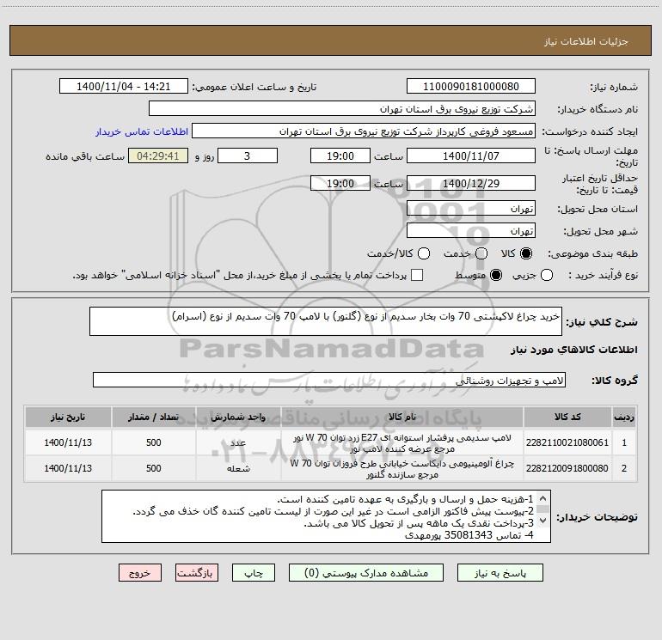Click the خروج exit button

(140, 573)
